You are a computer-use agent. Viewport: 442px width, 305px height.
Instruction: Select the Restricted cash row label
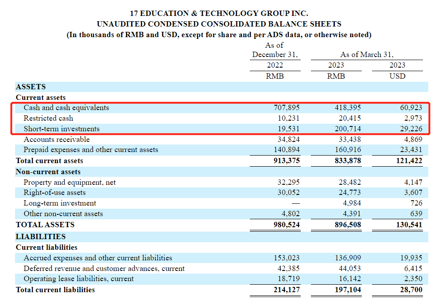click(48, 118)
